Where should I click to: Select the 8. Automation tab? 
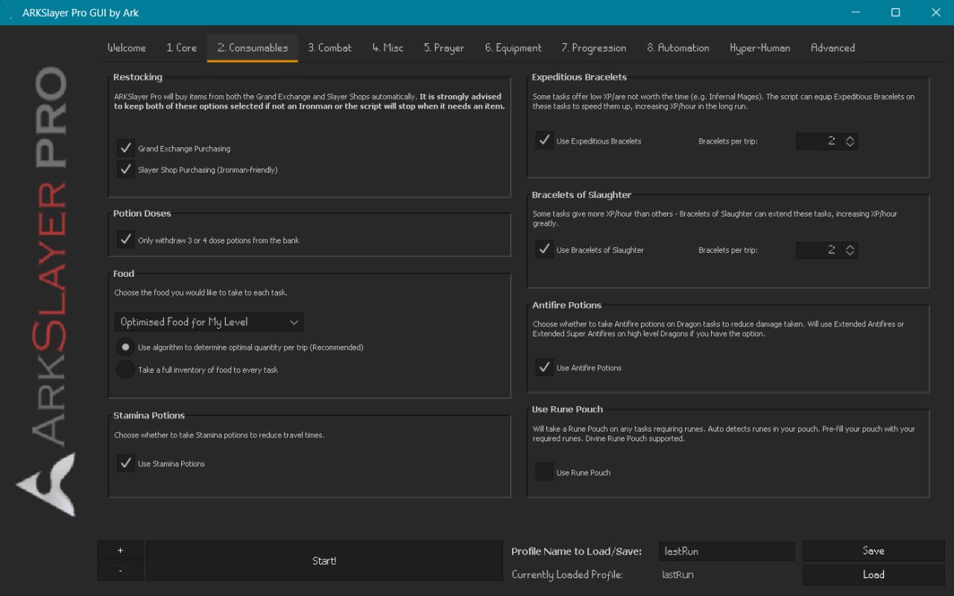[678, 48]
